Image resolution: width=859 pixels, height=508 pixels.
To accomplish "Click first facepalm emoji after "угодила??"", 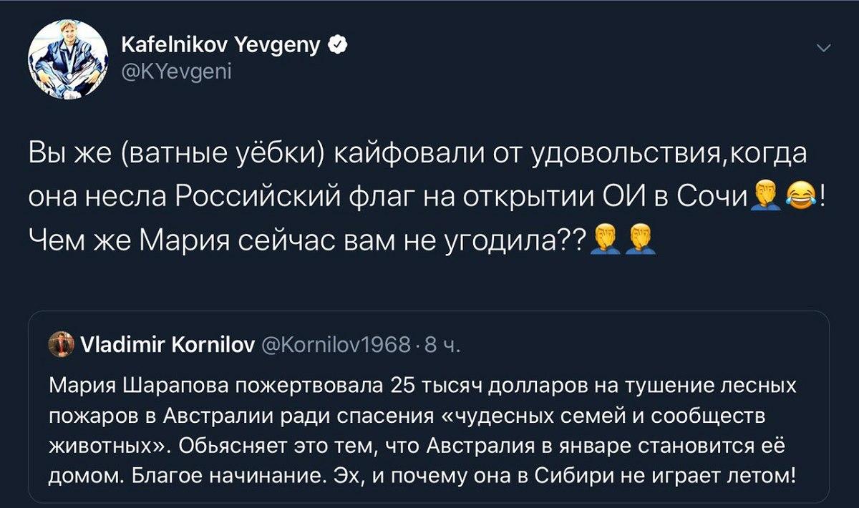I will [x=603, y=238].
